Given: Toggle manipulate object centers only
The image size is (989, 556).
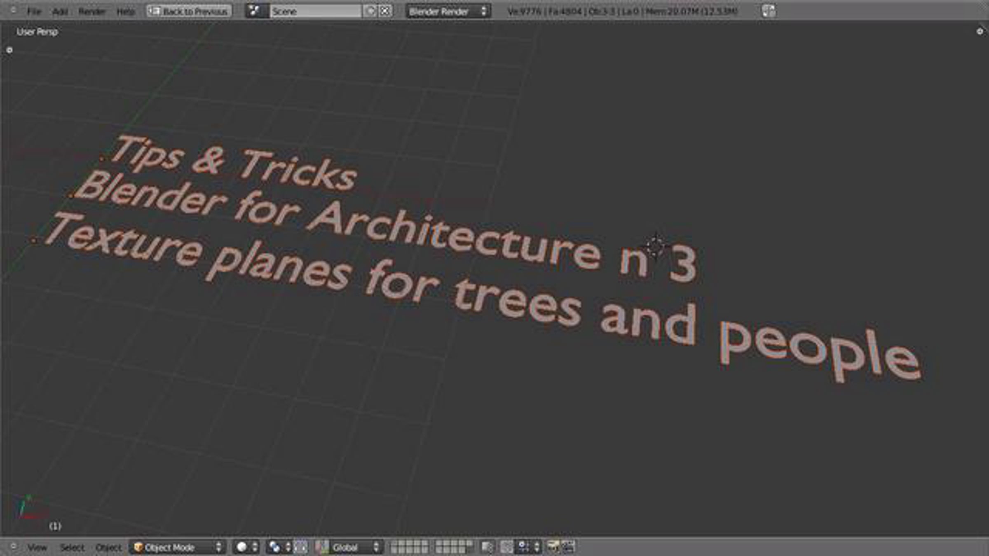Looking at the screenshot, I should [301, 547].
